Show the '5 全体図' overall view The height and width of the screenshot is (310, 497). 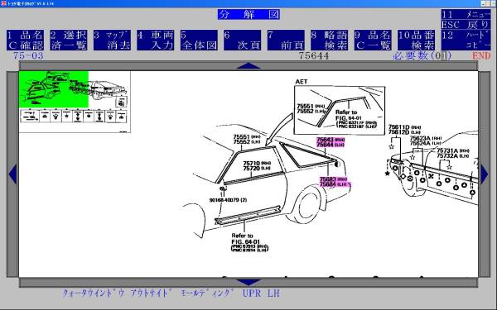coord(199,41)
